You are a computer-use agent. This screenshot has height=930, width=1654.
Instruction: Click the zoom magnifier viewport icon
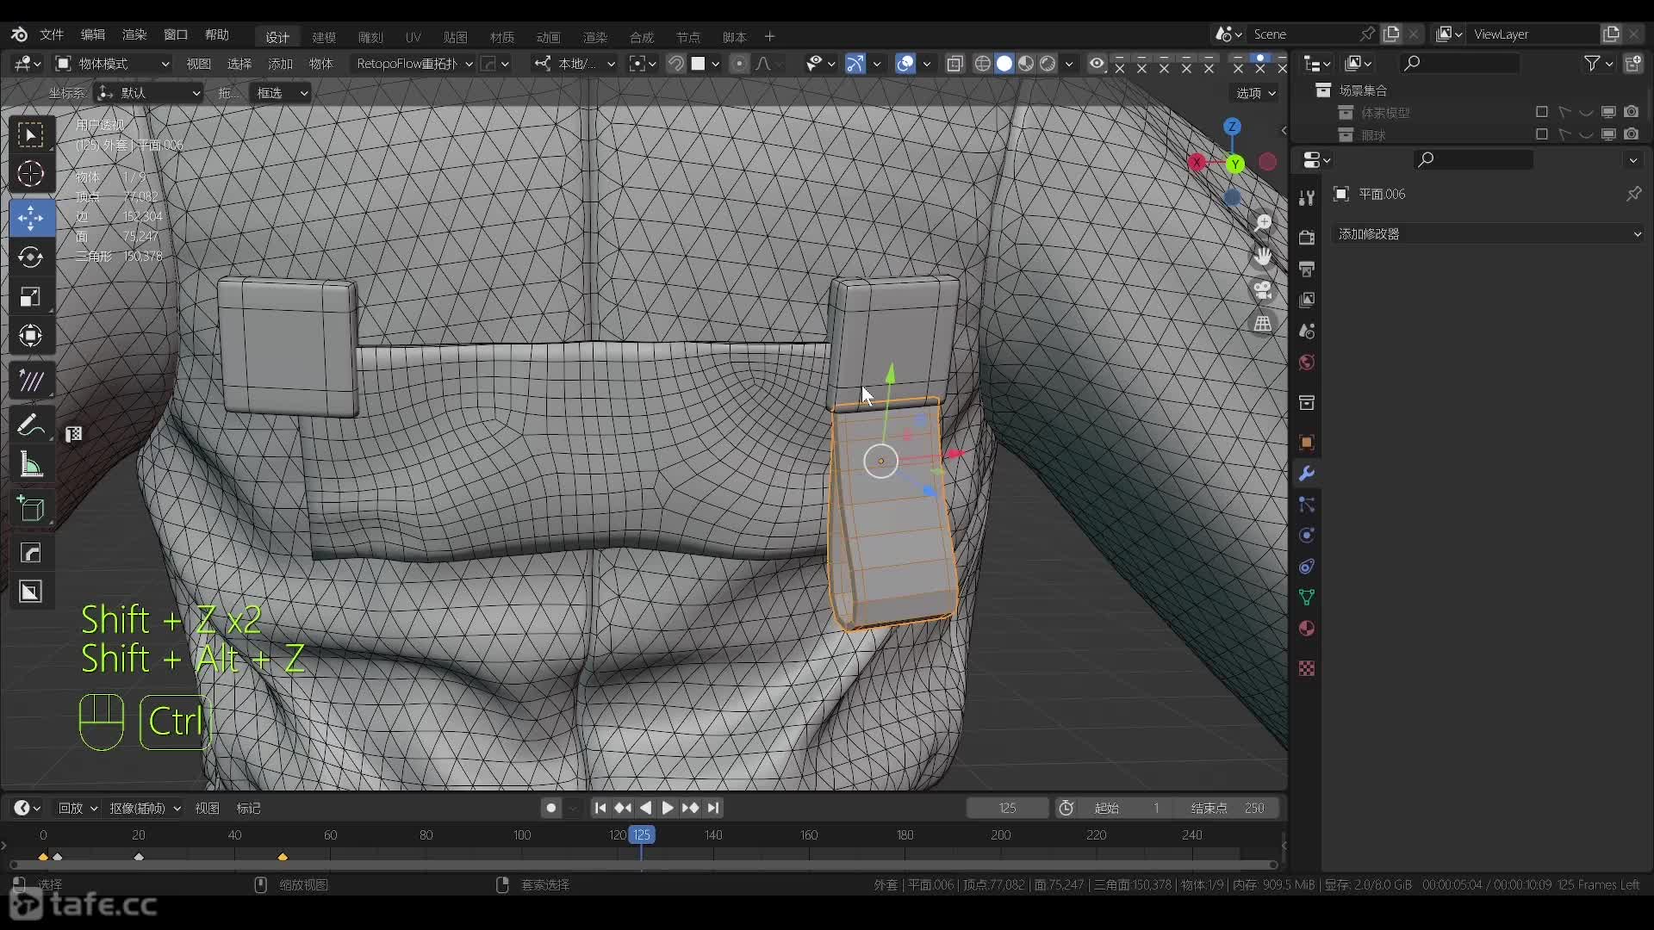[1263, 223]
